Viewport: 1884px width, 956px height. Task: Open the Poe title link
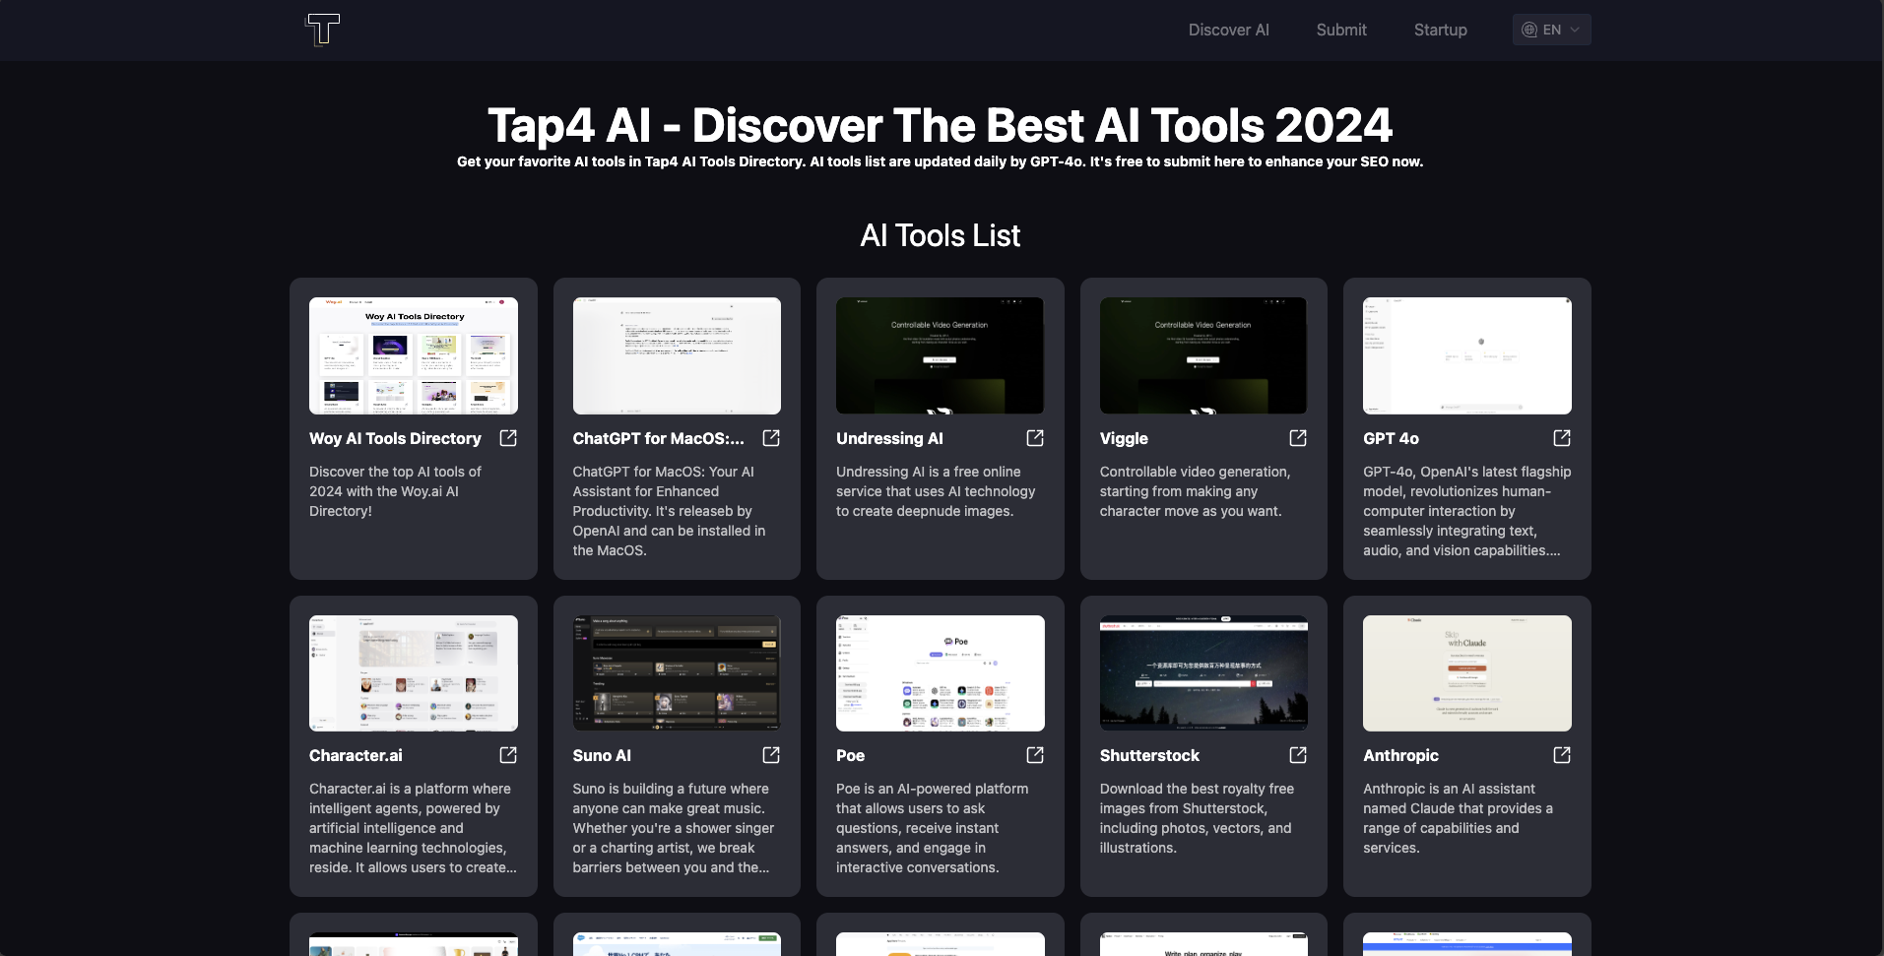[850, 755]
